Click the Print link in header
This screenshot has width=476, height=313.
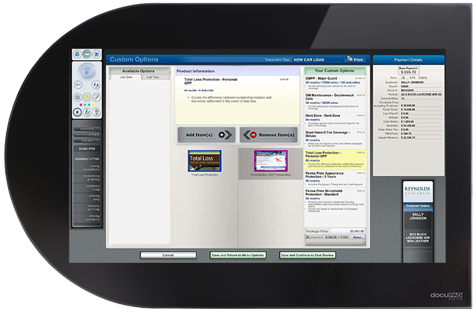tap(358, 59)
